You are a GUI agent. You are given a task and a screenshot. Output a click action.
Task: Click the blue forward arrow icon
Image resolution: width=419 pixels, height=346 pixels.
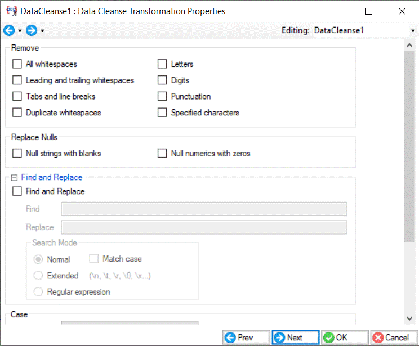click(32, 30)
